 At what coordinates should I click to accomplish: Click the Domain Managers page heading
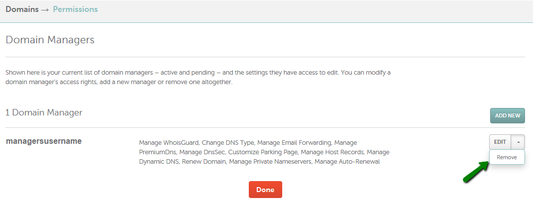pyautogui.click(x=50, y=40)
